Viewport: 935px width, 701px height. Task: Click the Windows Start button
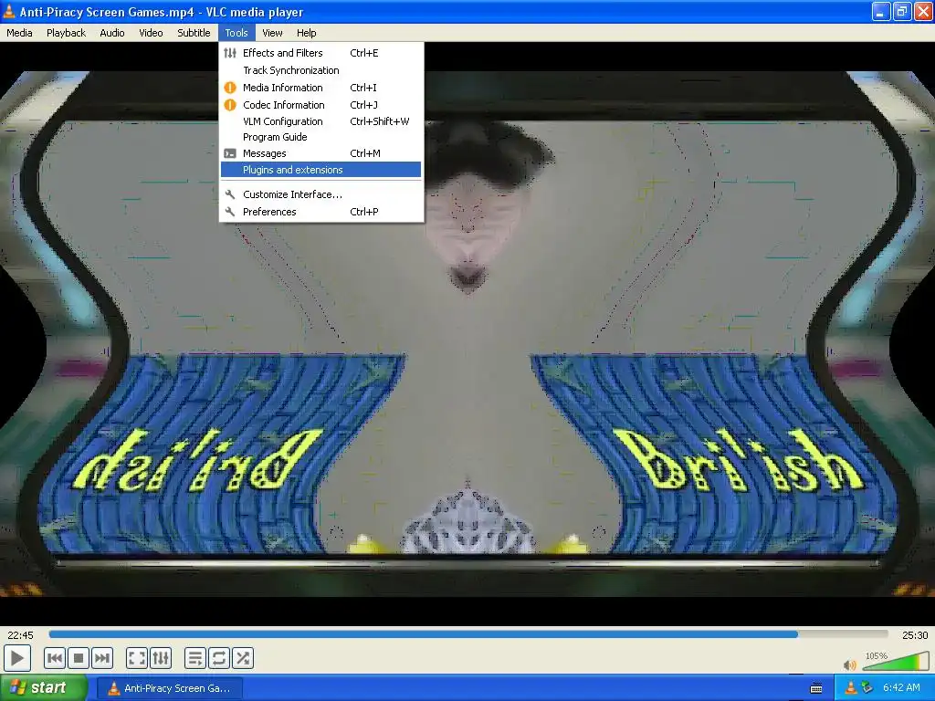click(44, 688)
